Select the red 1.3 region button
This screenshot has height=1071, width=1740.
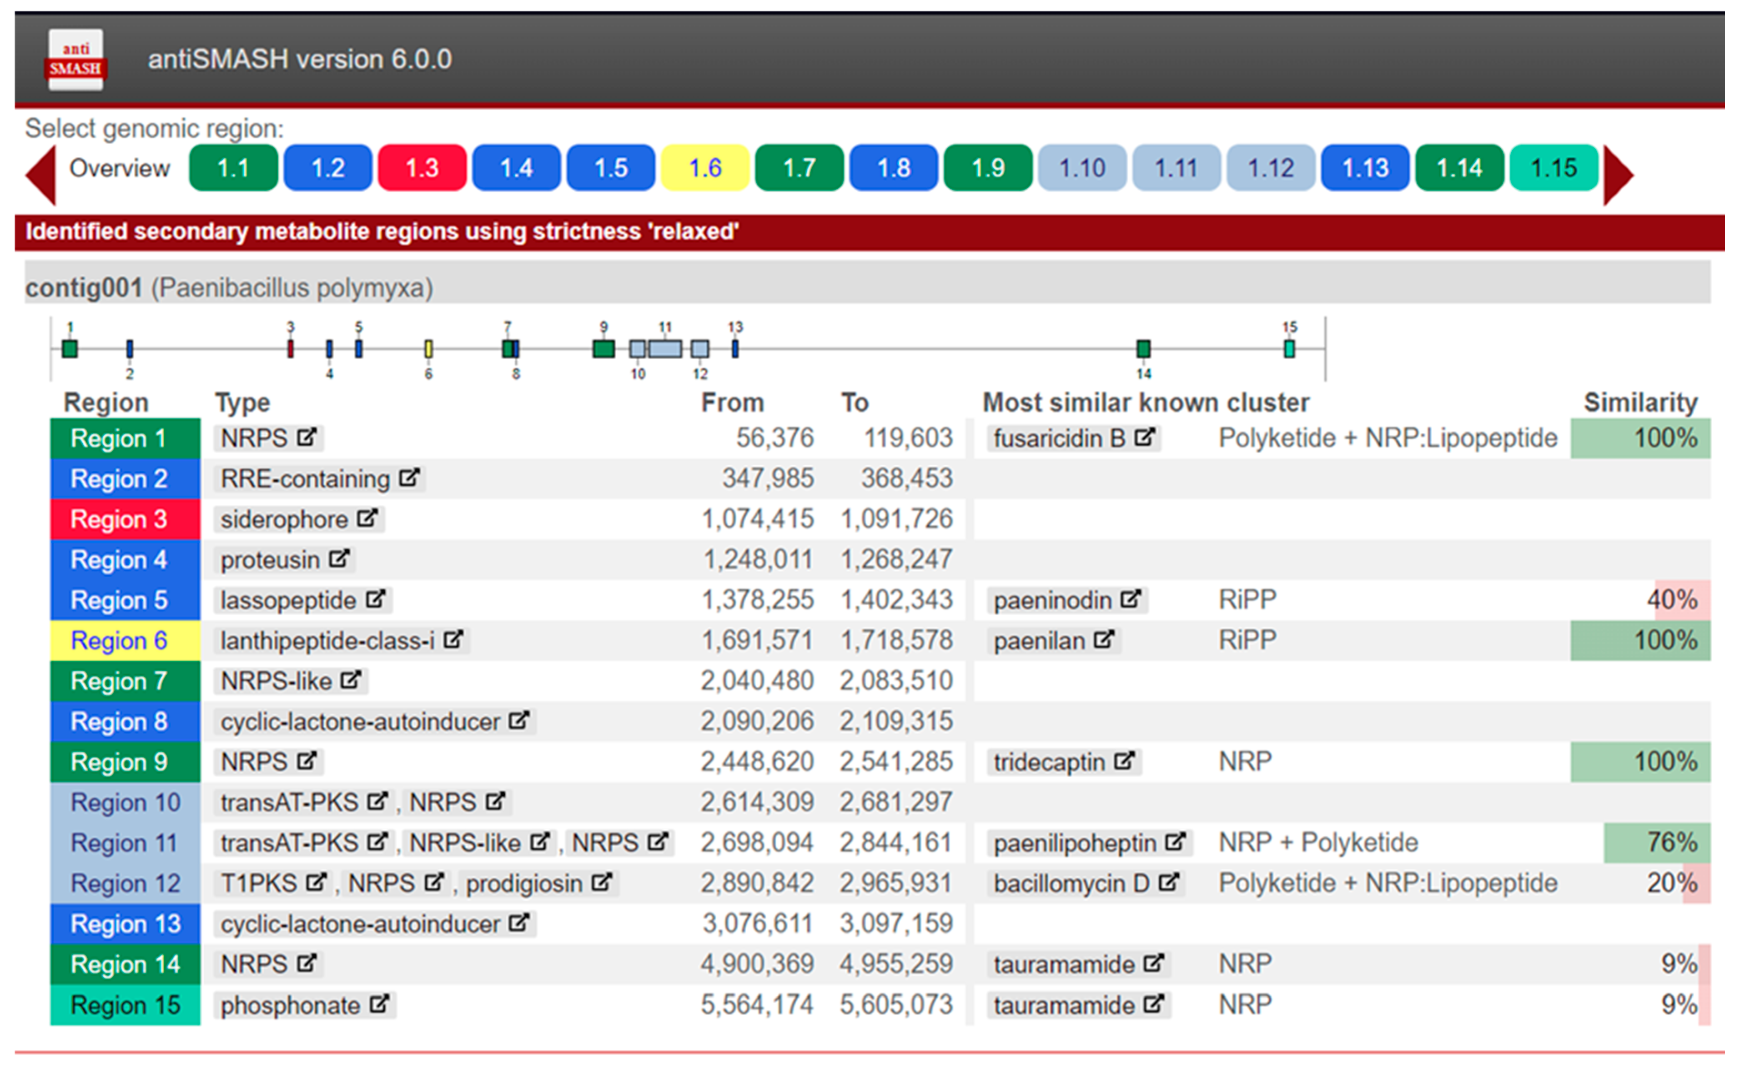(x=422, y=169)
